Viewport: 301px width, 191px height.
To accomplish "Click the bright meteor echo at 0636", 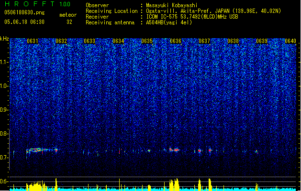I will click(174, 149).
